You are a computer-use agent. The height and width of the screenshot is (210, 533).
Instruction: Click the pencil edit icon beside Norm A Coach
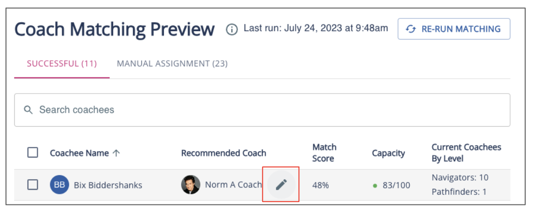(281, 185)
